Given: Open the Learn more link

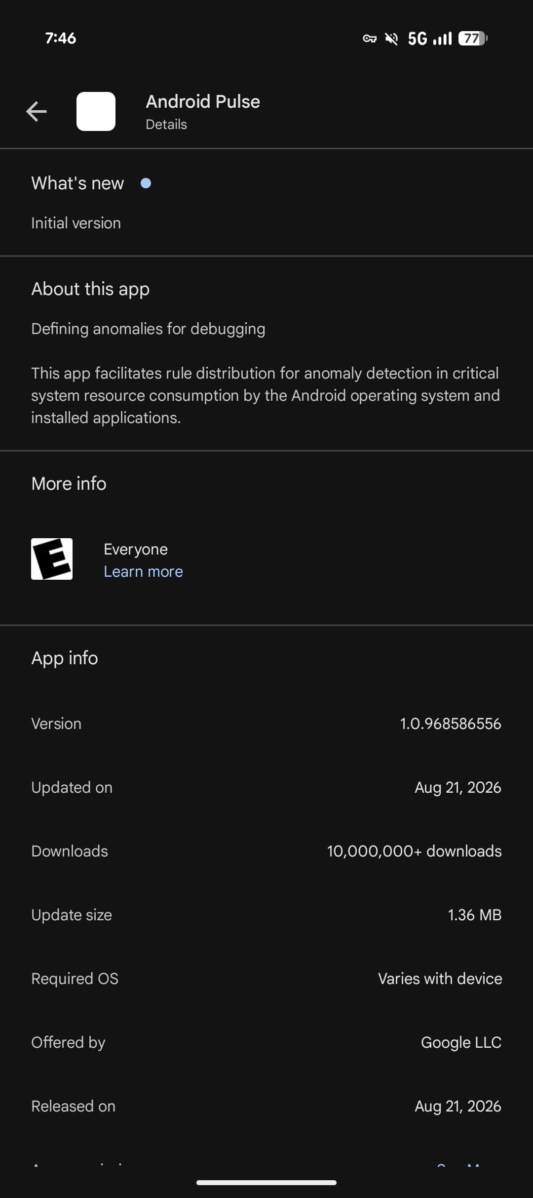Looking at the screenshot, I should [143, 571].
